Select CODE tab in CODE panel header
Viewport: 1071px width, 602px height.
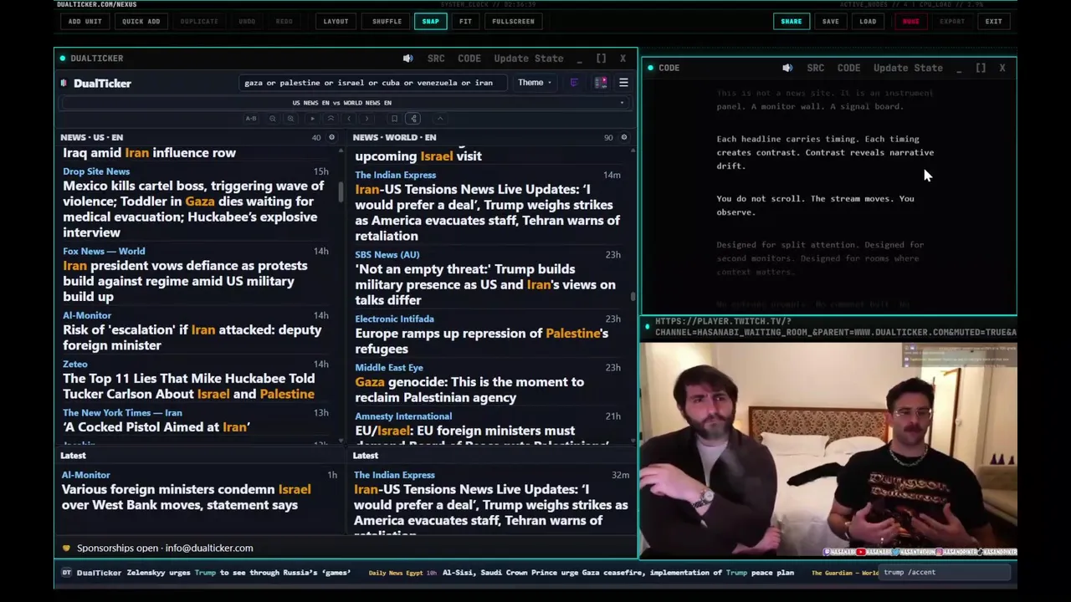point(848,68)
